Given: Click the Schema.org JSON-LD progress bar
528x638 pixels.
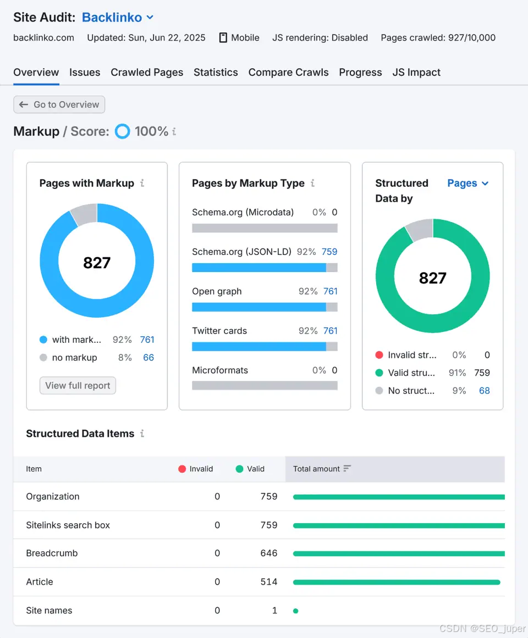Looking at the screenshot, I should tap(265, 267).
